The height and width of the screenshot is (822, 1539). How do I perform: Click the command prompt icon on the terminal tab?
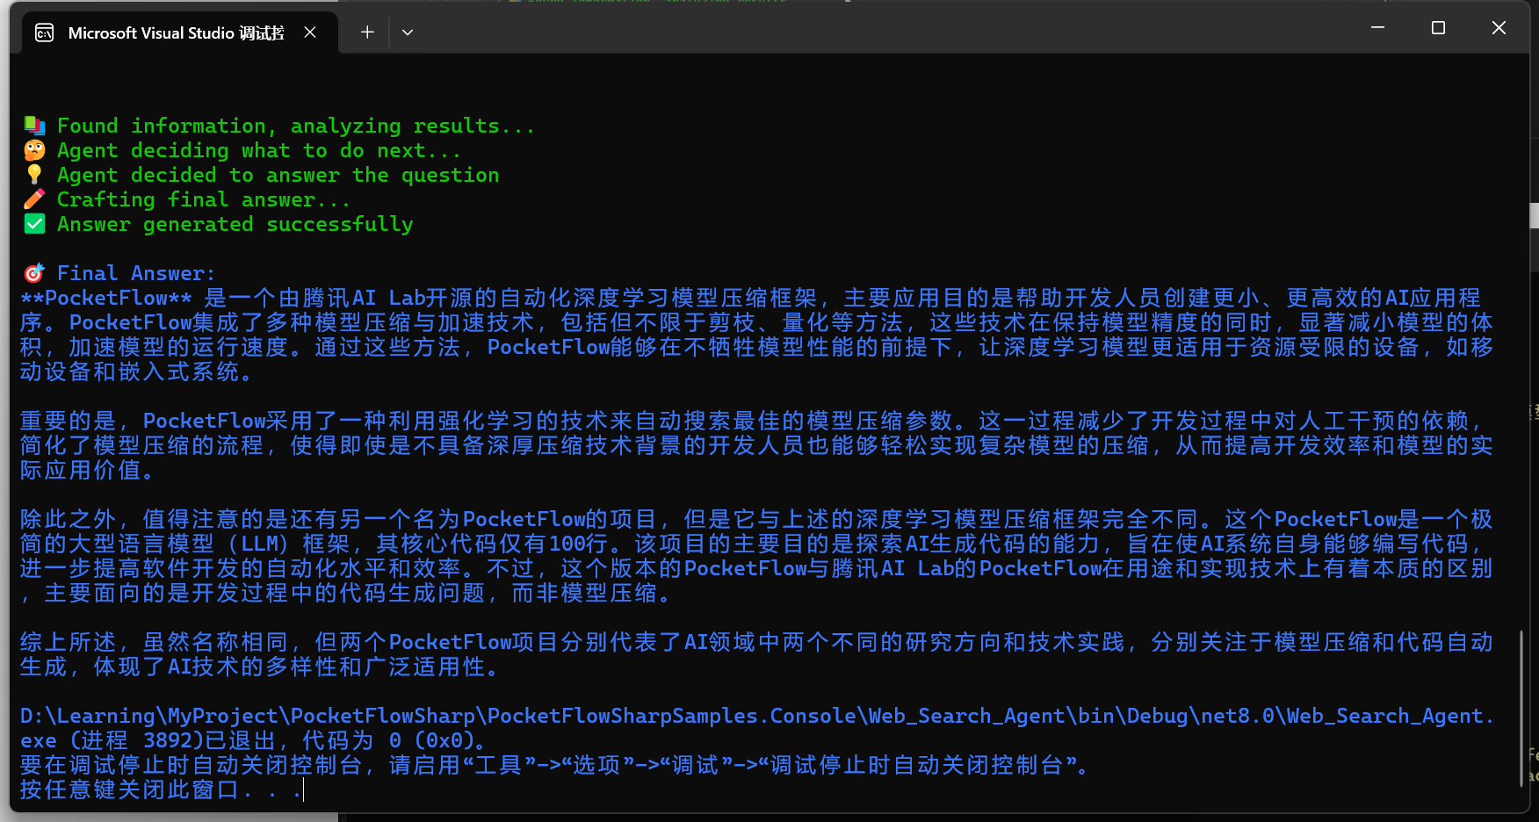pos(45,32)
